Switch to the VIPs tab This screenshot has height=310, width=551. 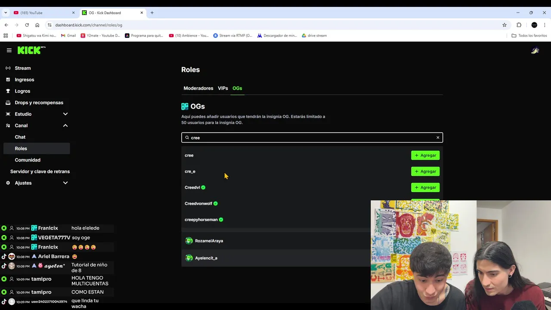(223, 88)
